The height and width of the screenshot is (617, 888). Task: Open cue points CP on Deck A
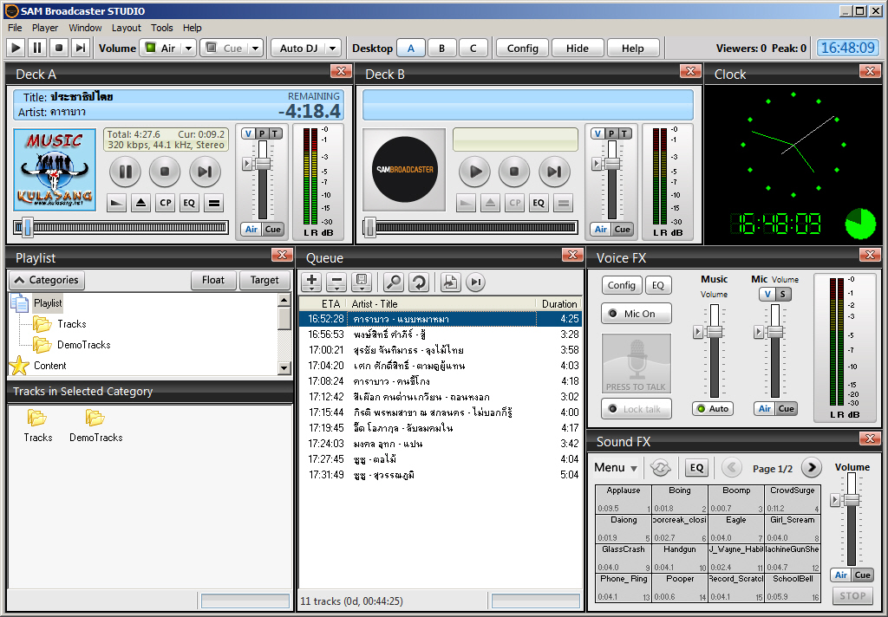click(166, 203)
